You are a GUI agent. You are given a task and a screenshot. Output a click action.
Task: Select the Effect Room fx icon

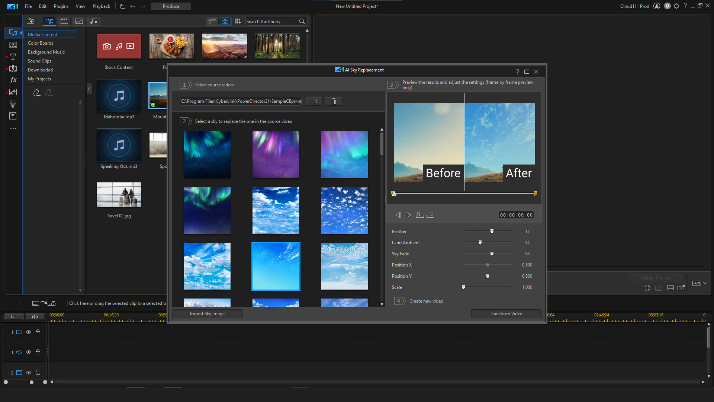(13, 80)
